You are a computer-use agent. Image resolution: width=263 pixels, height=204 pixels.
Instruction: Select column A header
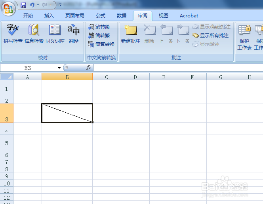[x=27, y=77]
